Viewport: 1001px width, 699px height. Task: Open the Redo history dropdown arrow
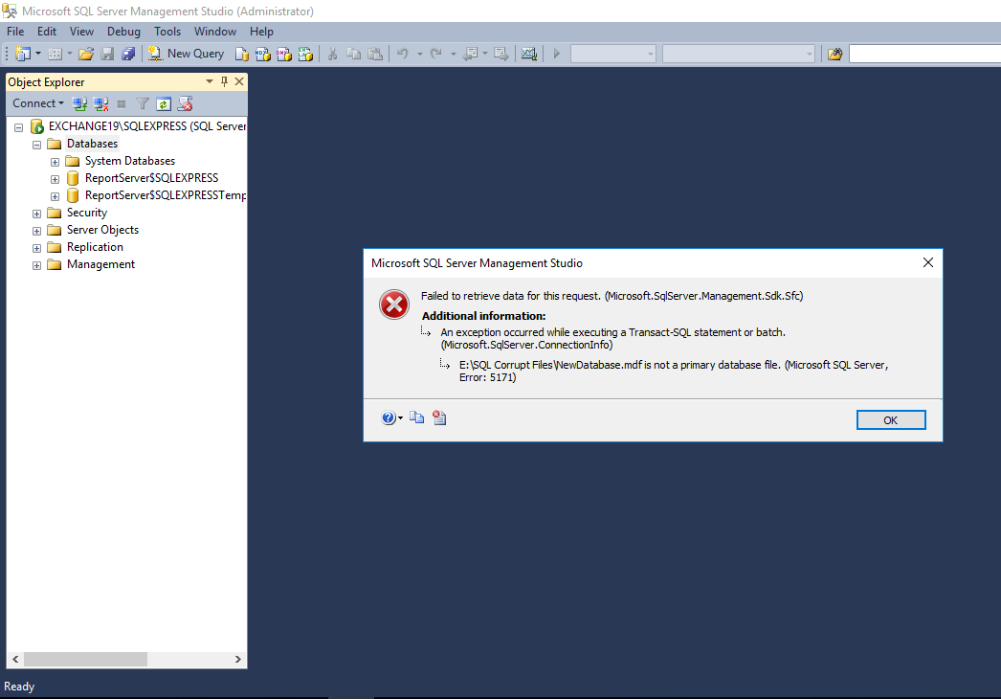454,54
